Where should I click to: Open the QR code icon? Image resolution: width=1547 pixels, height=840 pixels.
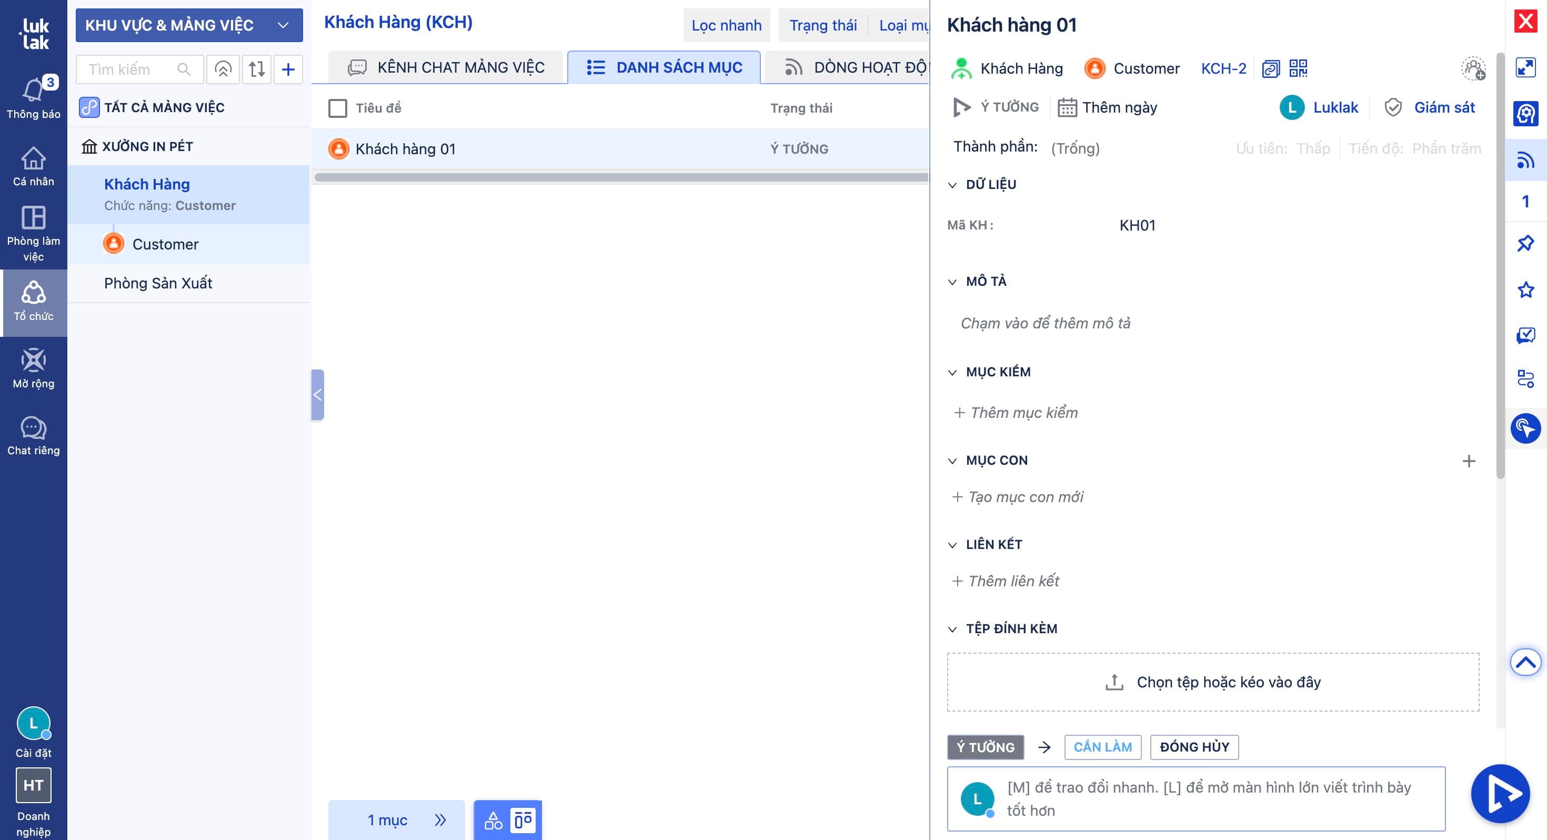pos(1298,68)
